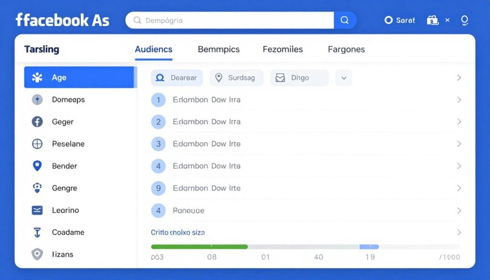
Task: Switch to the Bemmpics tab
Action: (x=218, y=49)
